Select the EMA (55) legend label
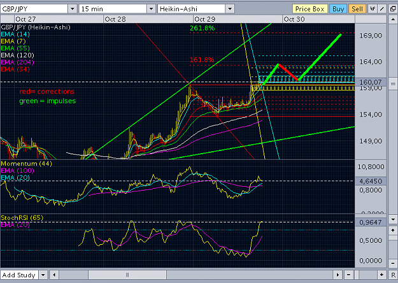398x283 pixels. pyautogui.click(x=15, y=48)
